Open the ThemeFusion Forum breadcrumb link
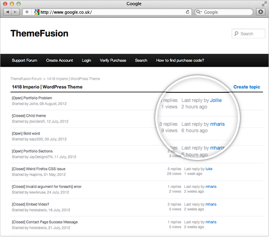269x237 pixels. (25, 79)
